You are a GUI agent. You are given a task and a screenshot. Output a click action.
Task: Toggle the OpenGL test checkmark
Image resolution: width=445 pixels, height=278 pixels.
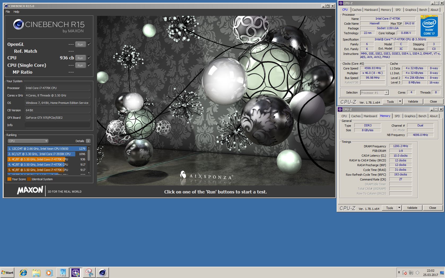pos(89,44)
